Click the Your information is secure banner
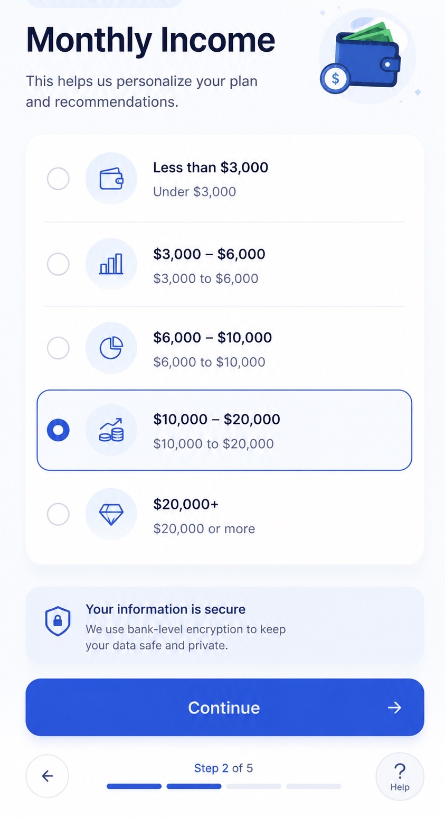The image size is (445, 818). point(225,625)
